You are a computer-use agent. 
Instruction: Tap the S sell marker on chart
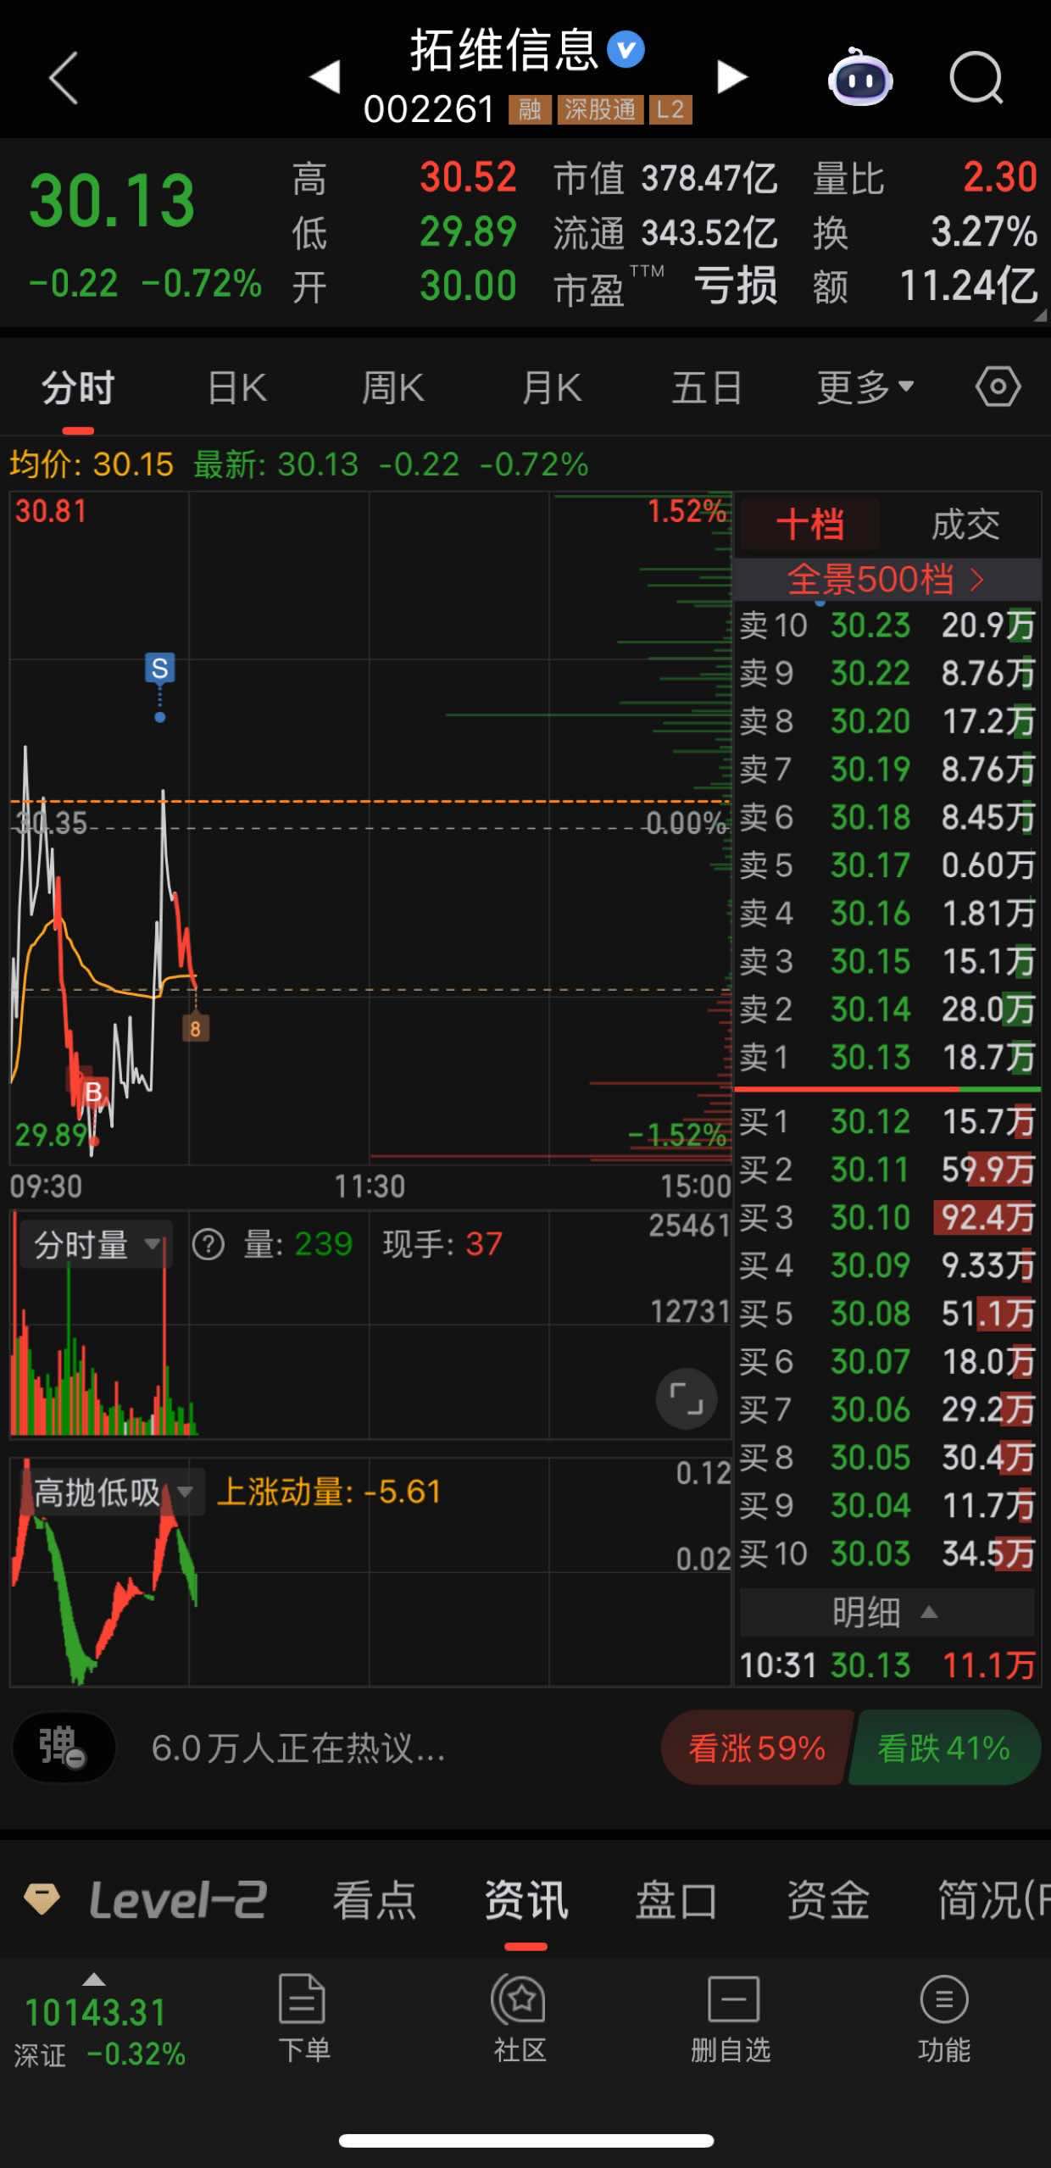pyautogui.click(x=159, y=668)
